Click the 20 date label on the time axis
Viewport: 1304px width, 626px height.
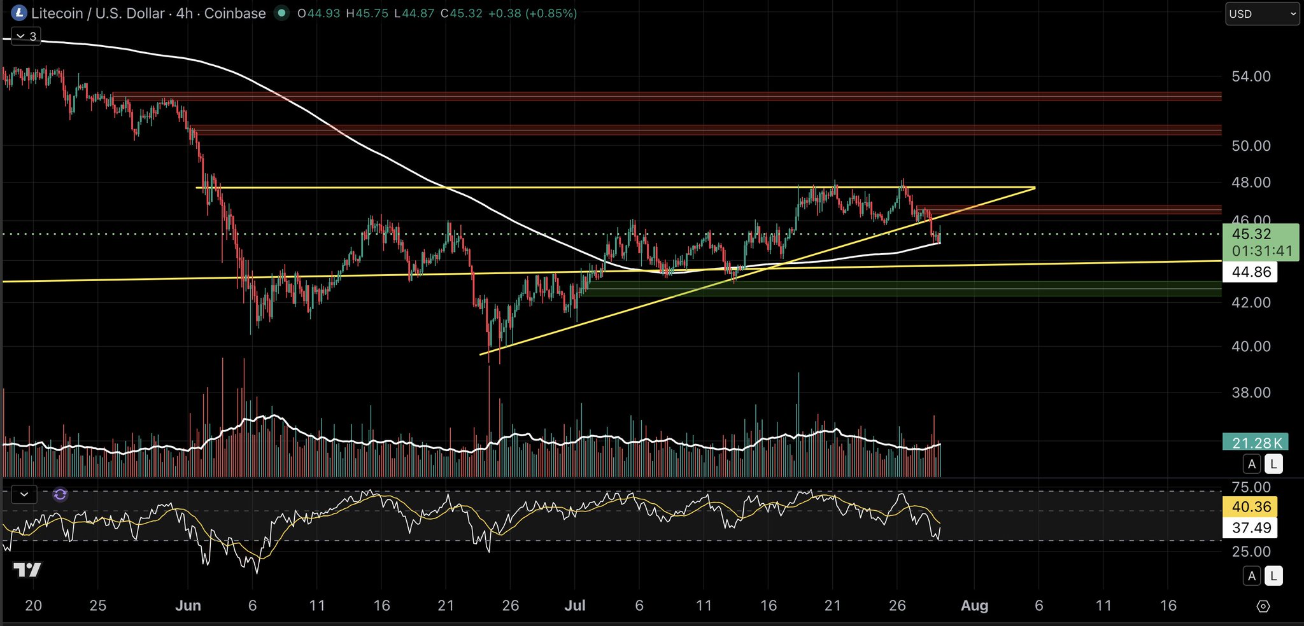tap(33, 606)
